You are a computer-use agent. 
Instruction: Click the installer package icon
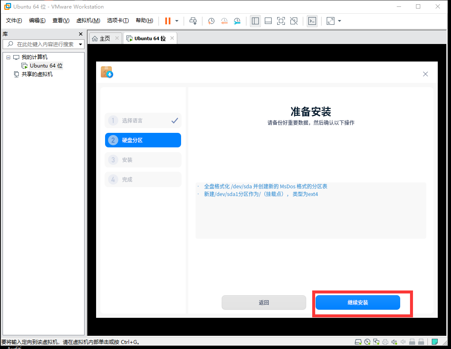coord(107,72)
